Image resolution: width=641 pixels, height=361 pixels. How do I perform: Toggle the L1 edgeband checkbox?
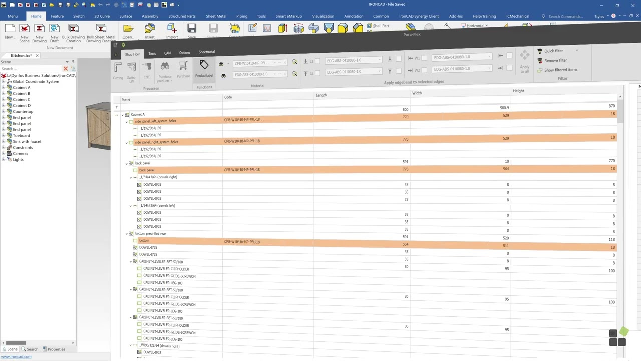point(317,61)
